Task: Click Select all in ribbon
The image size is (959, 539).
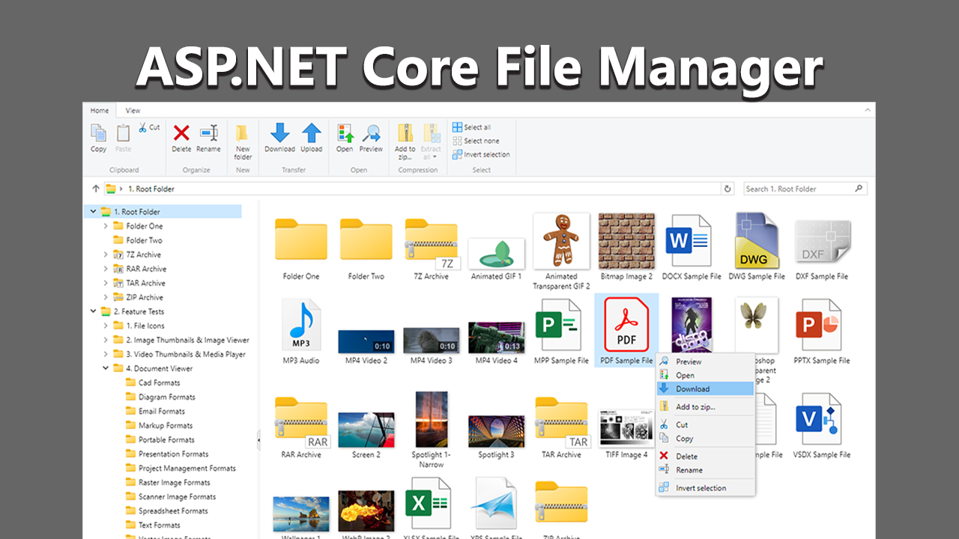Action: [471, 127]
